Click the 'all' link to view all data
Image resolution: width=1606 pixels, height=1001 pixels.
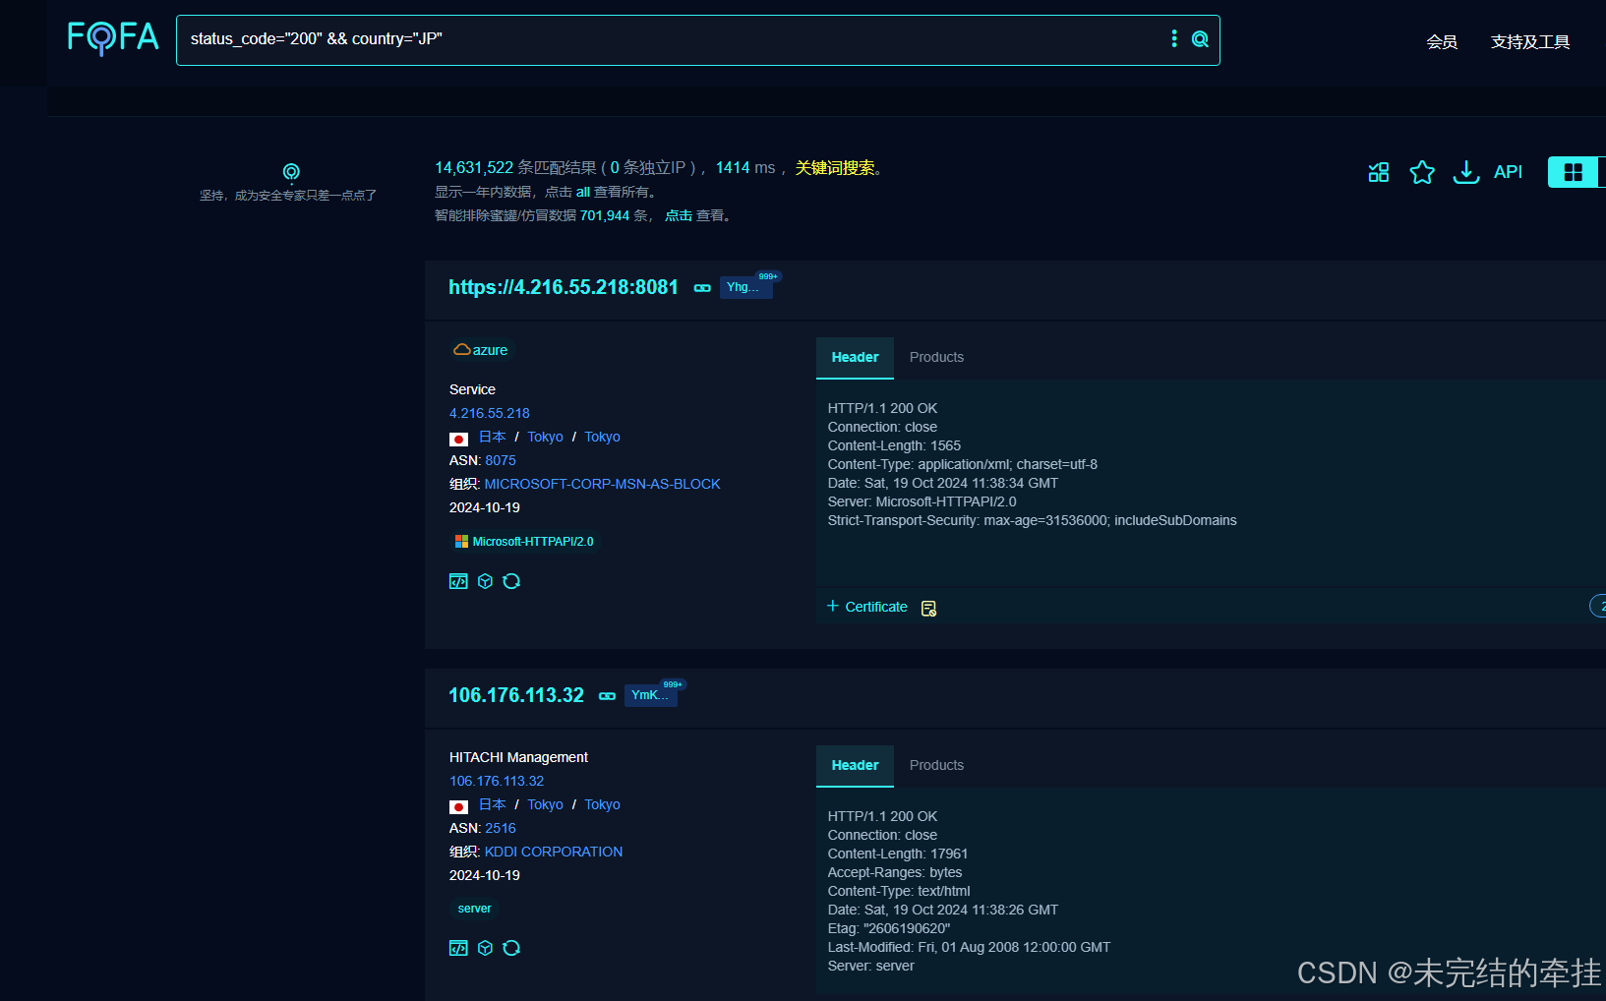tap(583, 193)
